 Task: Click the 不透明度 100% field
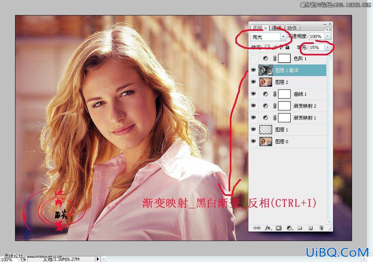click(317, 36)
